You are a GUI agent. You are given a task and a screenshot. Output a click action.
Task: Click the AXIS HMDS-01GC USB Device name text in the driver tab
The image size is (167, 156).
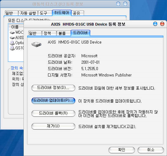(x=75, y=42)
